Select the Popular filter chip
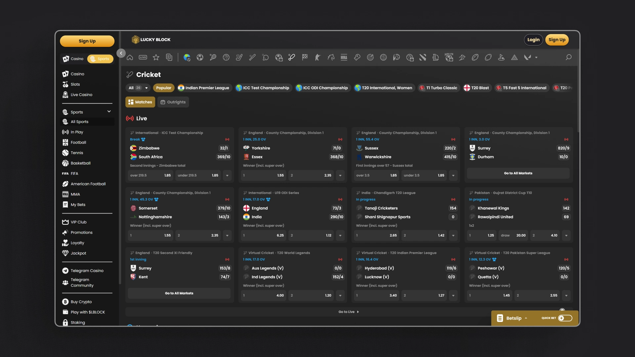The height and width of the screenshot is (357, 635). point(164,88)
